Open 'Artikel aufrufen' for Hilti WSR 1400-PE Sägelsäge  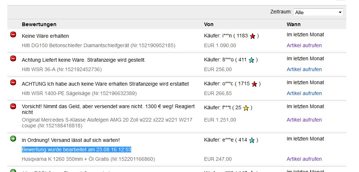[x=304, y=93]
